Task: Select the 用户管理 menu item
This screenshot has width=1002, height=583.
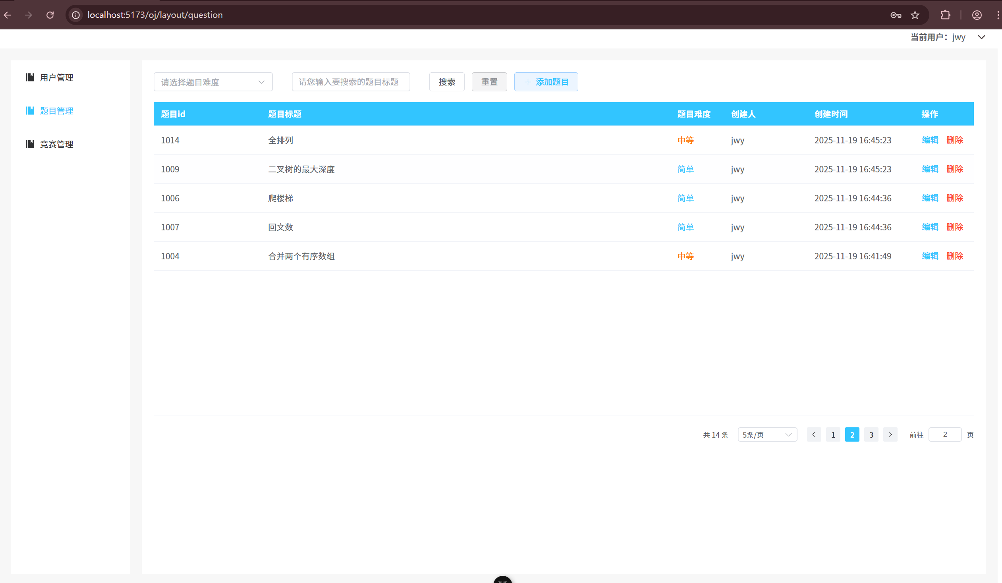Action: coord(56,77)
